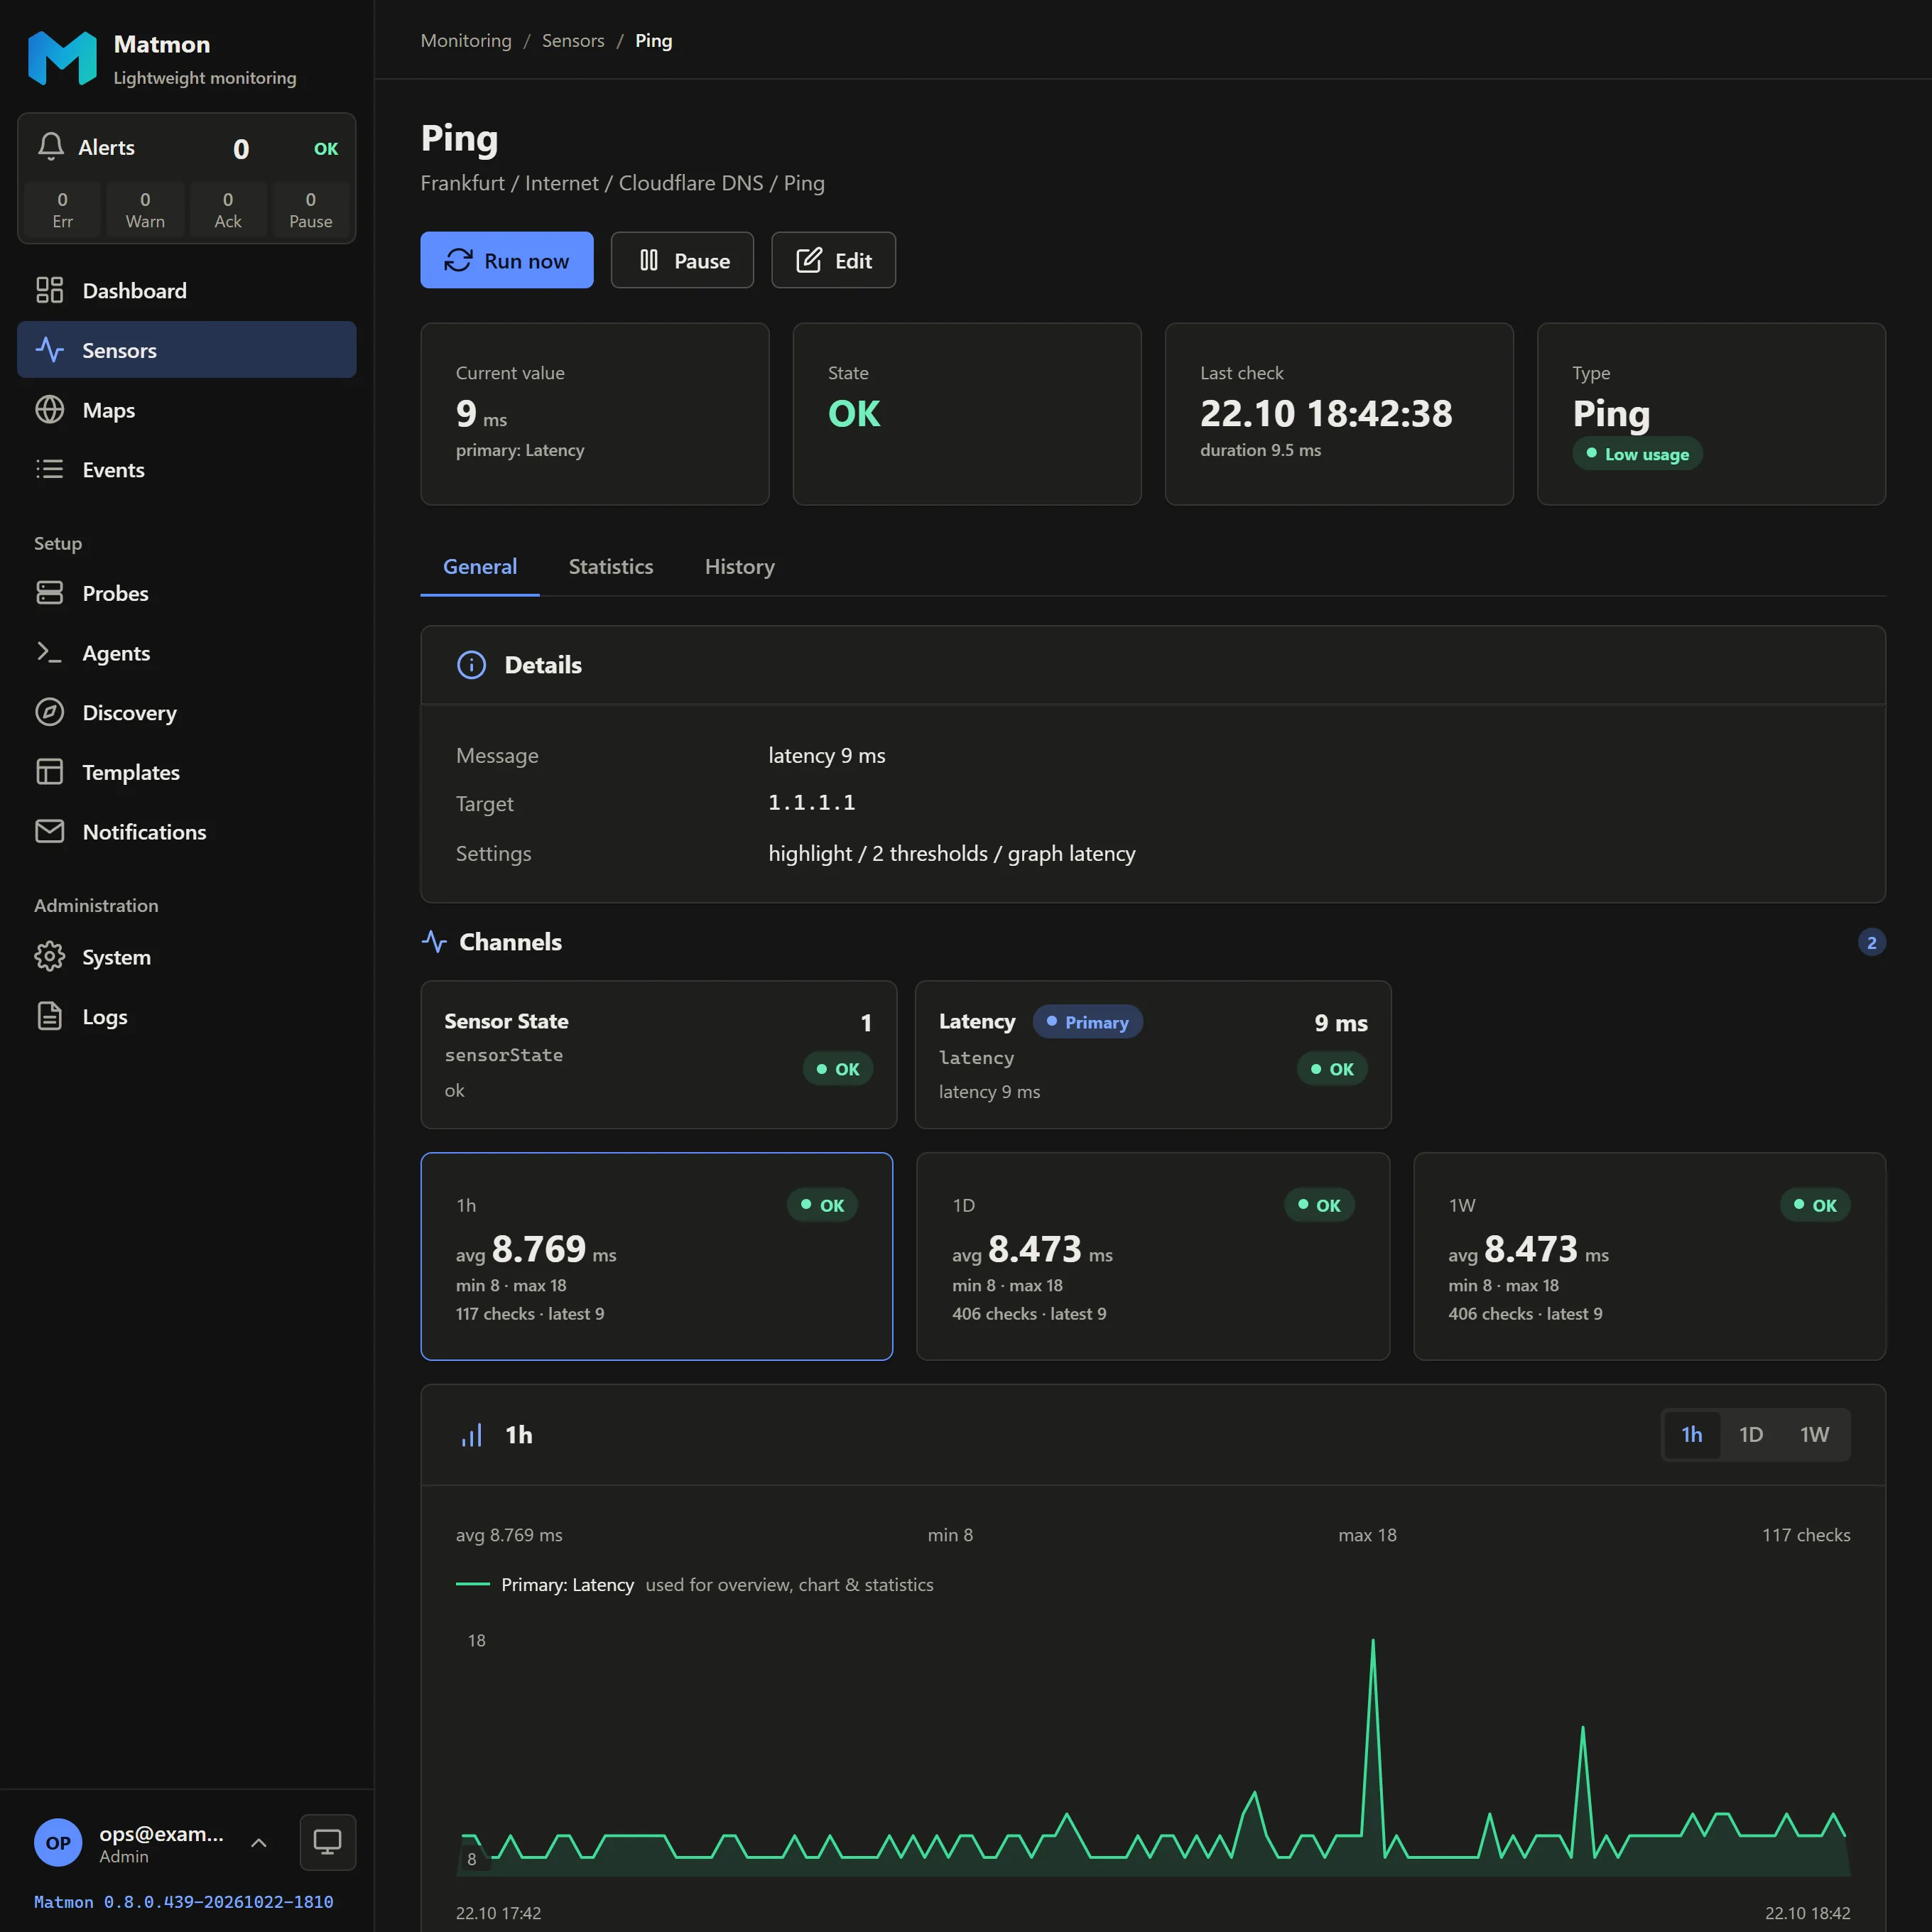This screenshot has width=1932, height=1932.
Task: Open Logs document icon
Action: tap(49, 1016)
